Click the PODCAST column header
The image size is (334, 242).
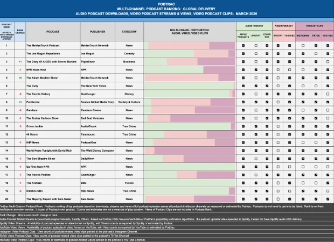click(x=53, y=32)
